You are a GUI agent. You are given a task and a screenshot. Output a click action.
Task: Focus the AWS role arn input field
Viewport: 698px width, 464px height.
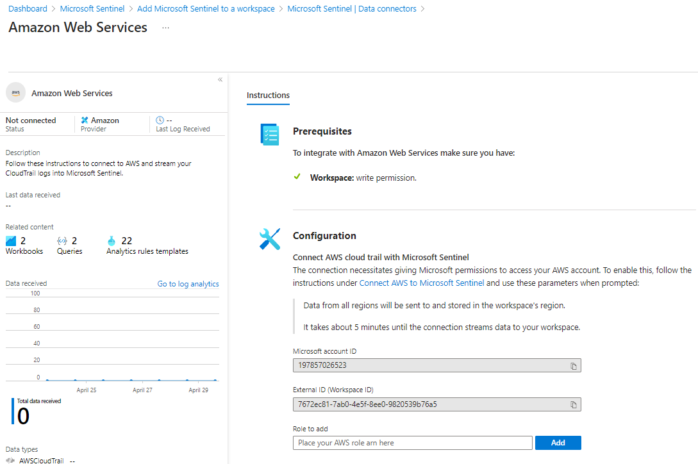click(412, 443)
